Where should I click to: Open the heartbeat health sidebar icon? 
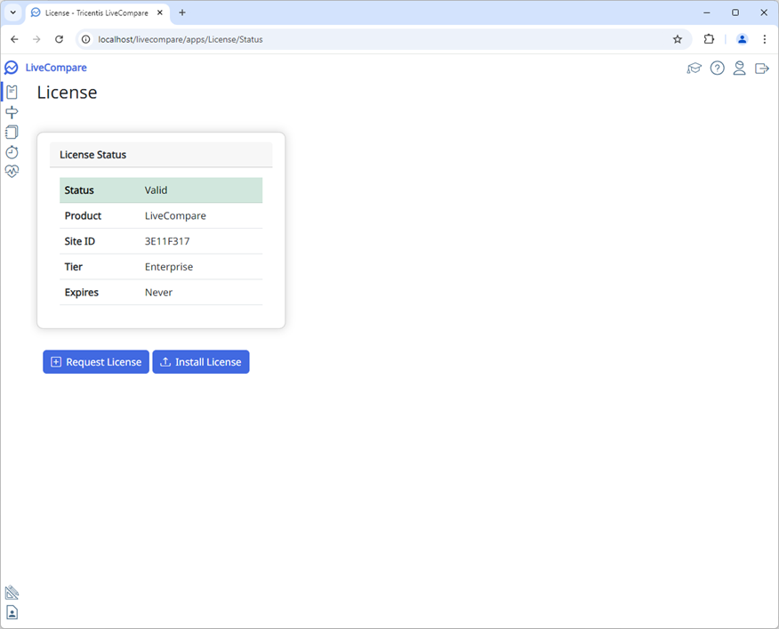(x=12, y=172)
